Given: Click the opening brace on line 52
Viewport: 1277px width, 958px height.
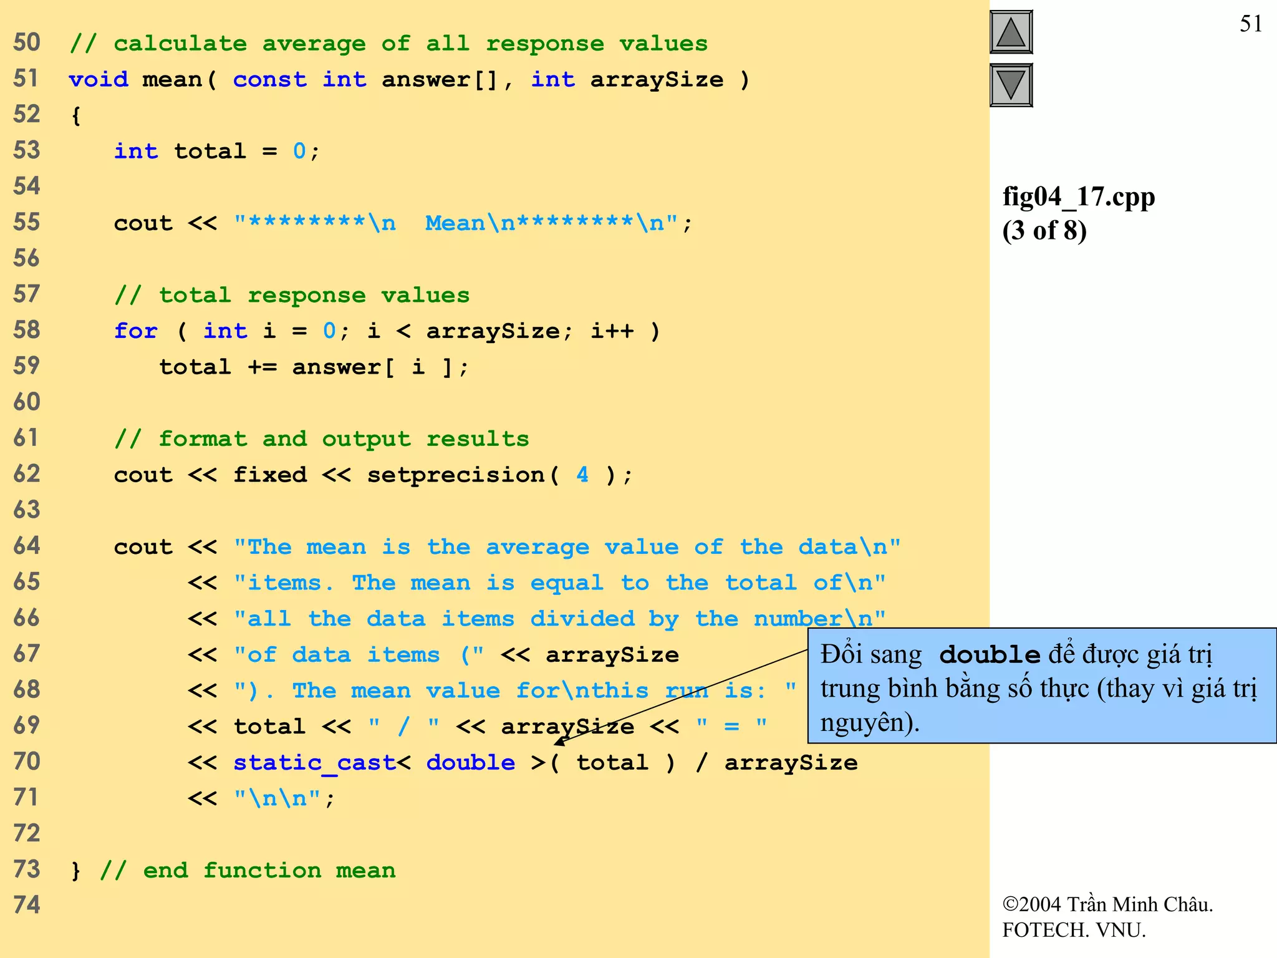Looking at the screenshot, I should click(x=76, y=115).
